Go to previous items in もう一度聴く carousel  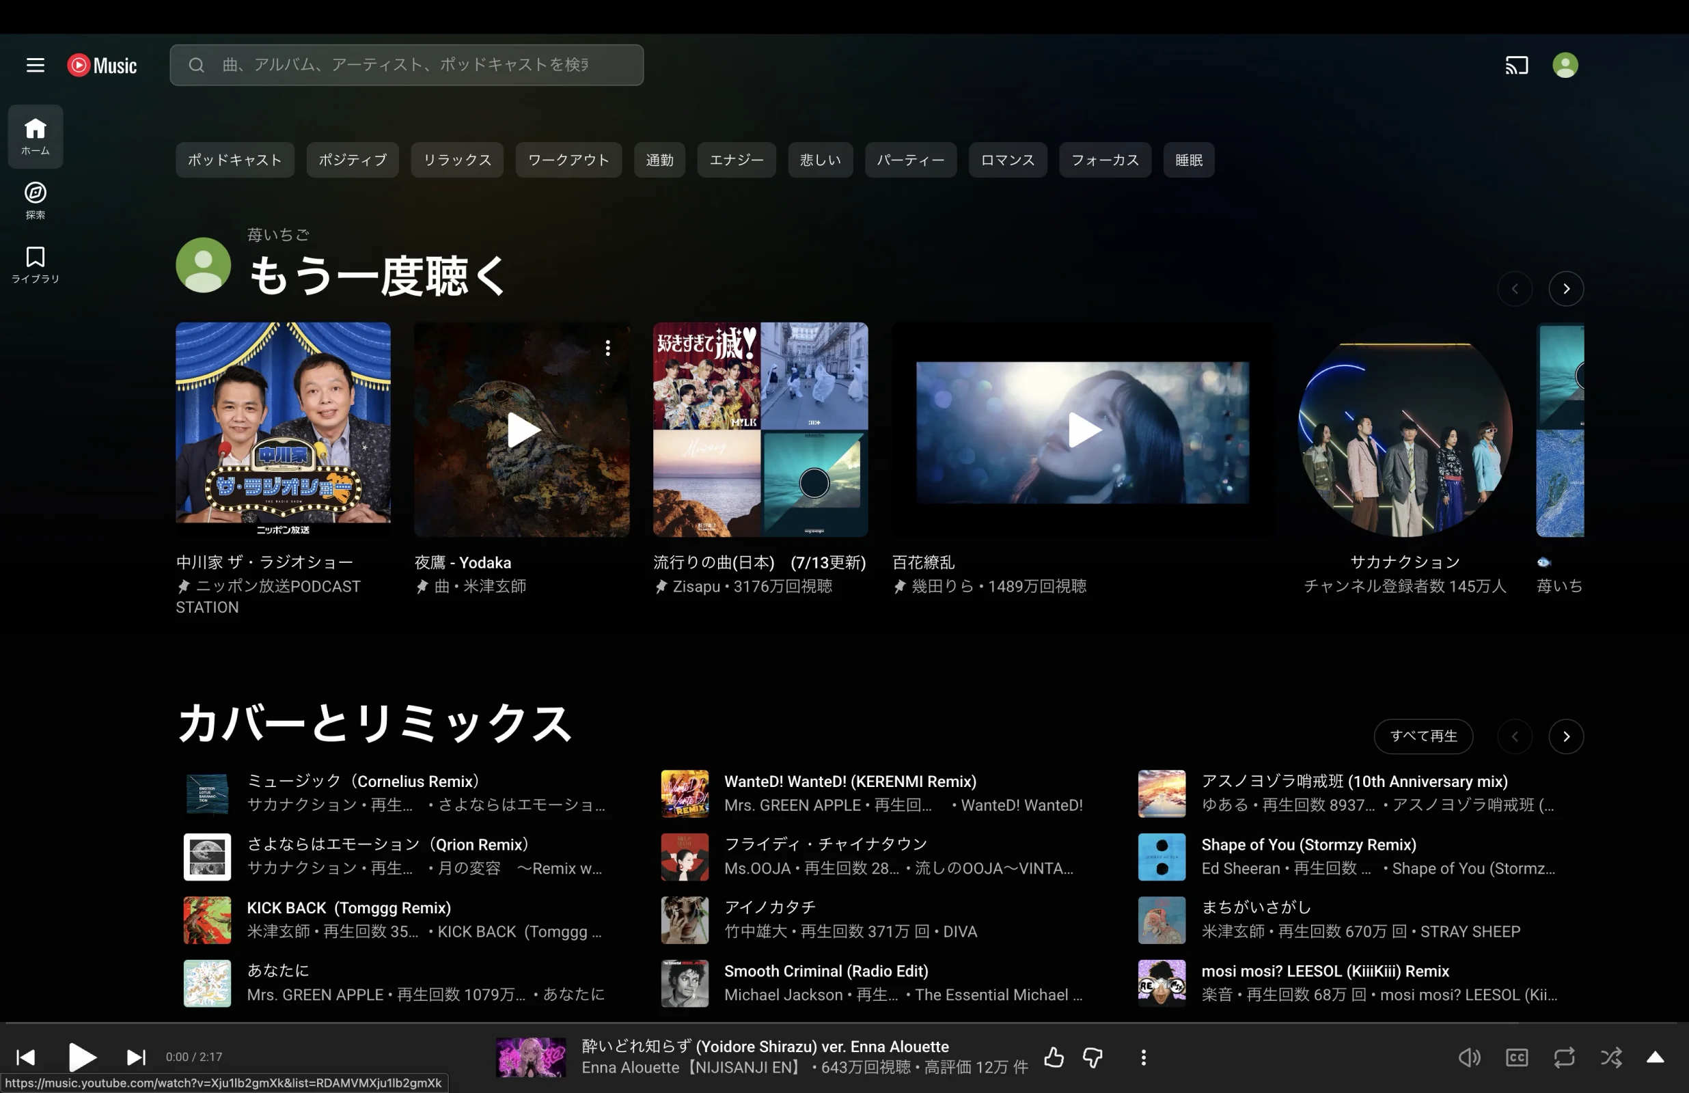[x=1514, y=289]
